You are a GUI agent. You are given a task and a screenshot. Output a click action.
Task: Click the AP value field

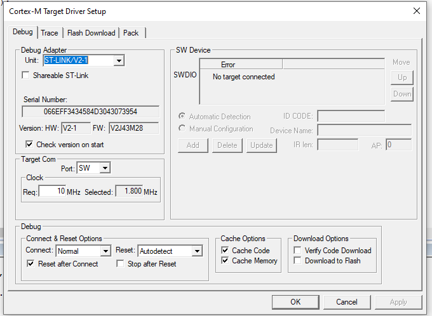[399, 145]
